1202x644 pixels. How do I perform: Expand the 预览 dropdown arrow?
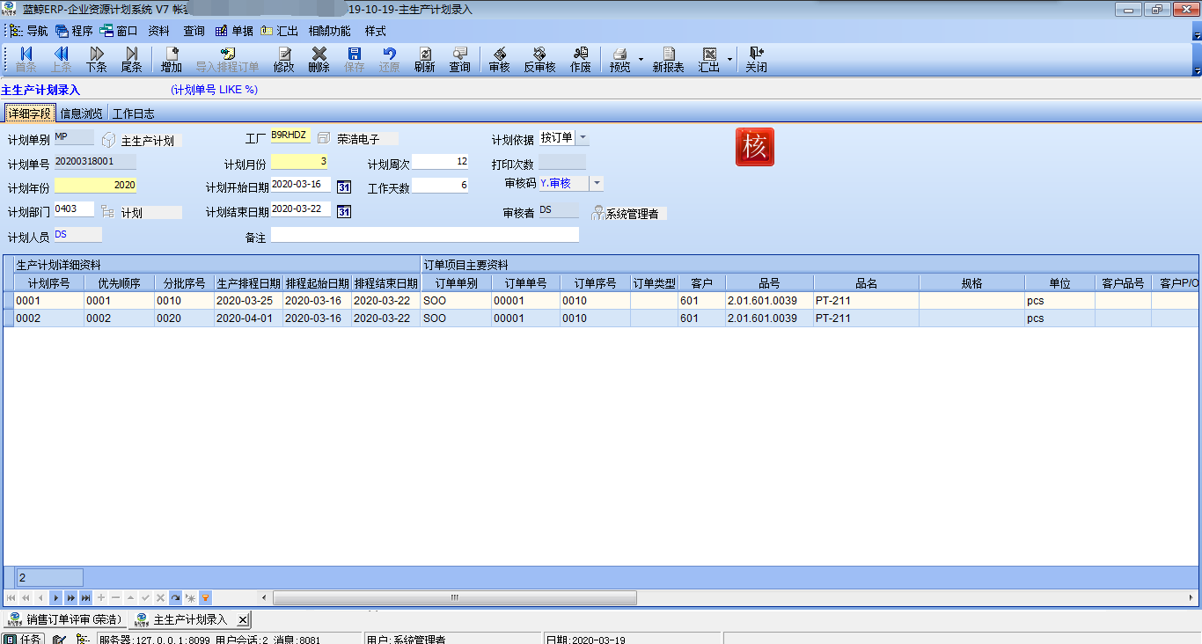point(641,60)
